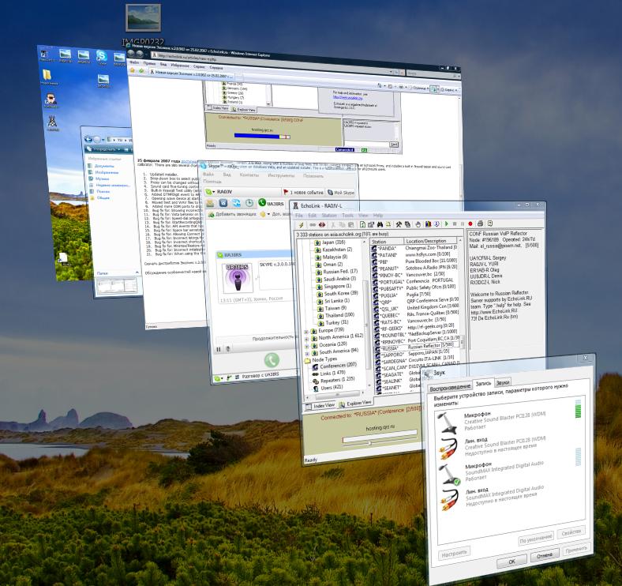Click the binoculars Find icon in EchoLink toolbar
Image resolution: width=622 pixels, height=586 pixels.
380,225
